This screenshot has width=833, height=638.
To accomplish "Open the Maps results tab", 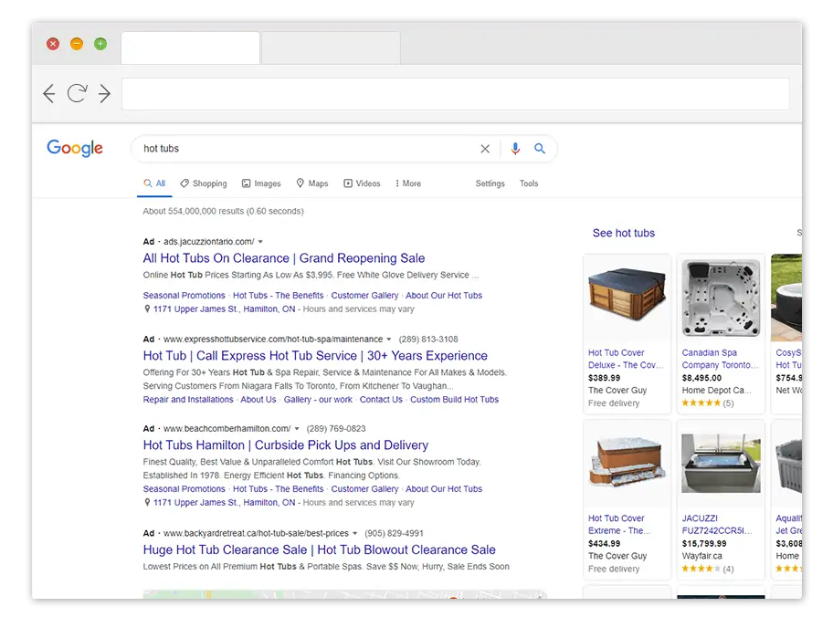I will (312, 183).
